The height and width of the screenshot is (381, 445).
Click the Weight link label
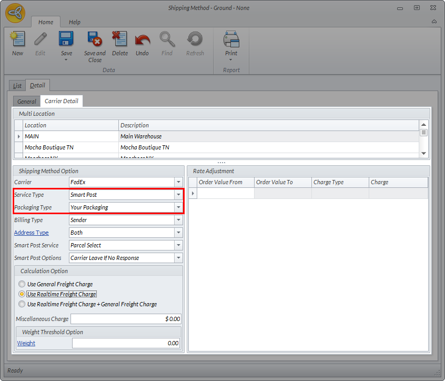click(x=26, y=343)
